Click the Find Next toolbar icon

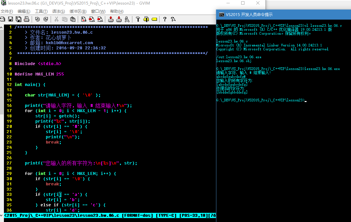tap(92, 19)
